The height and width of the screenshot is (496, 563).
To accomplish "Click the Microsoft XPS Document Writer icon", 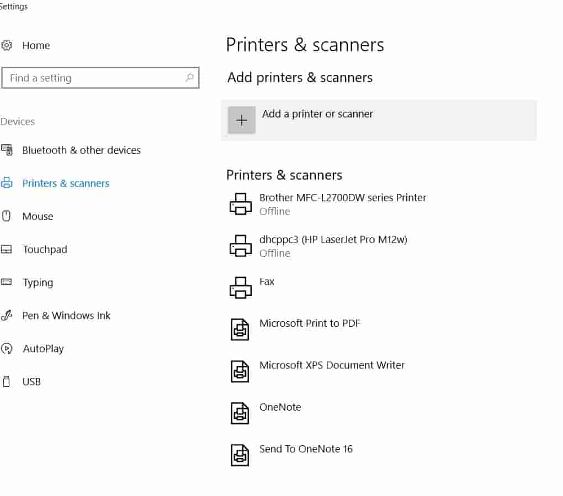I will (x=240, y=371).
